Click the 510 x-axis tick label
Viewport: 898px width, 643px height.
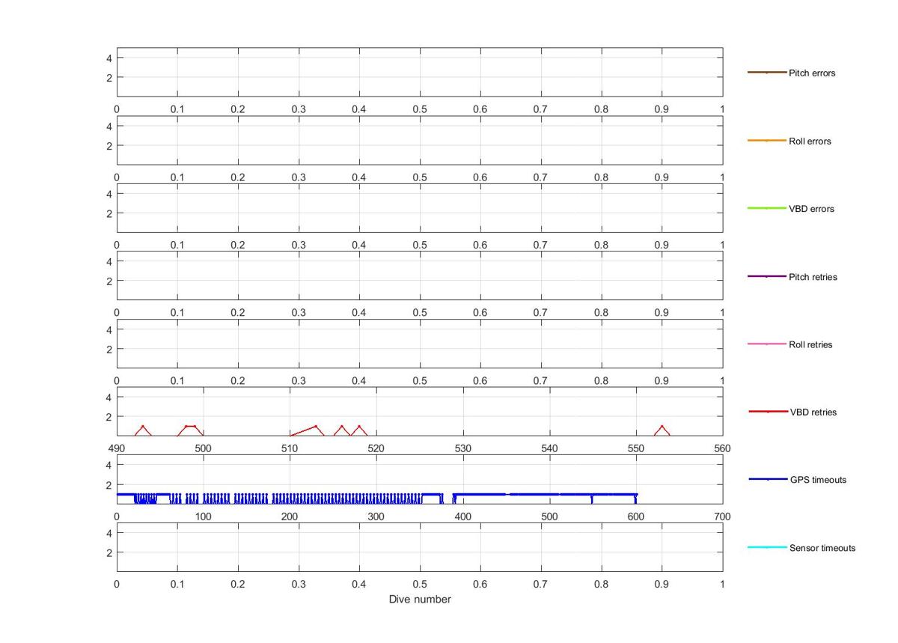290,448
